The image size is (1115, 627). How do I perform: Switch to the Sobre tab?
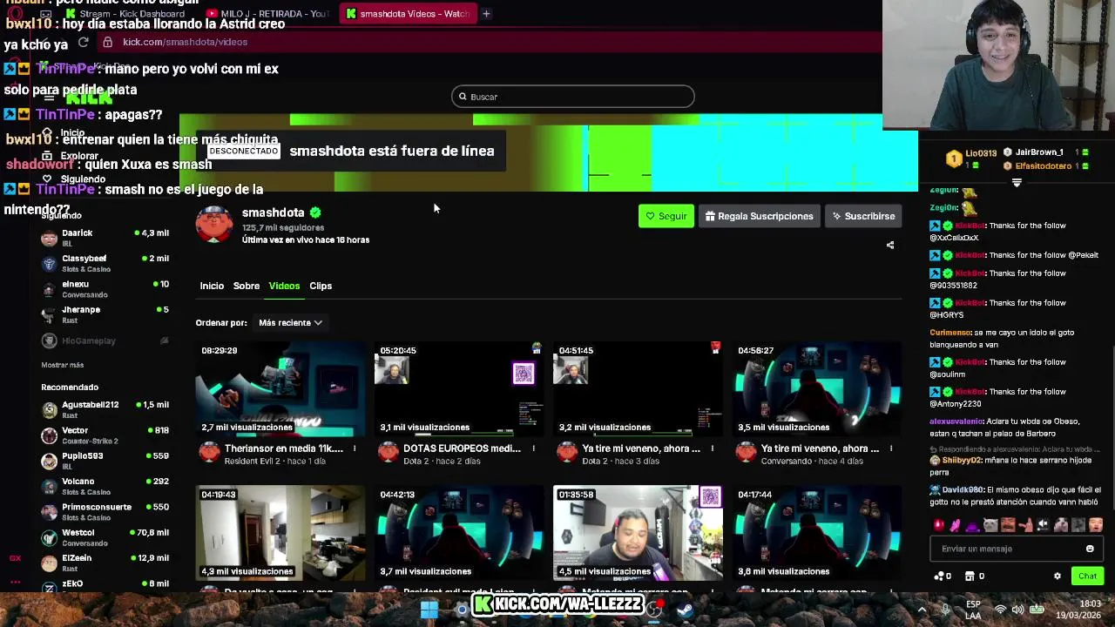click(x=247, y=286)
